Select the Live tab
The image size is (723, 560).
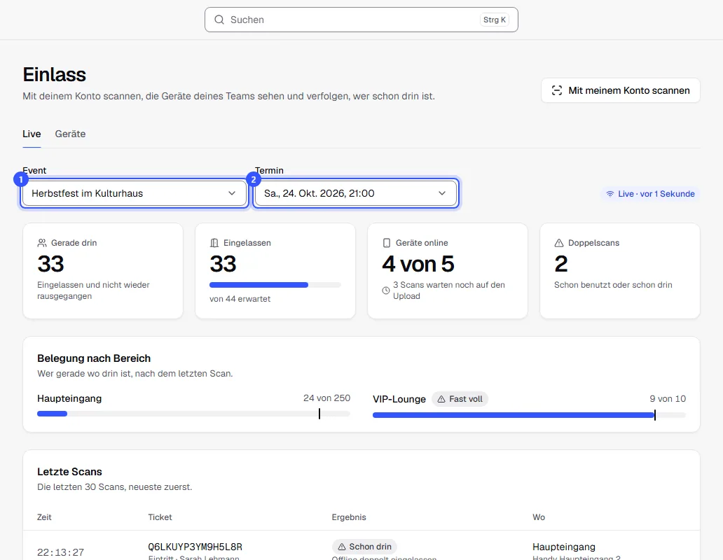[32, 134]
